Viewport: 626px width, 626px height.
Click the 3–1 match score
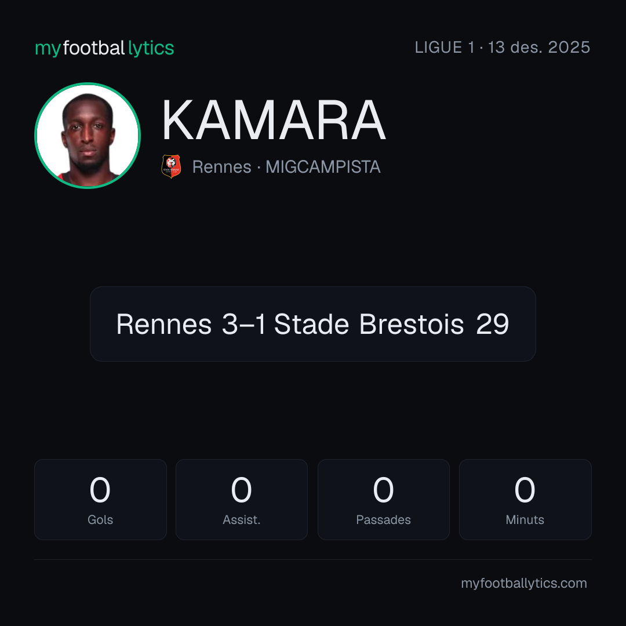pos(243,324)
